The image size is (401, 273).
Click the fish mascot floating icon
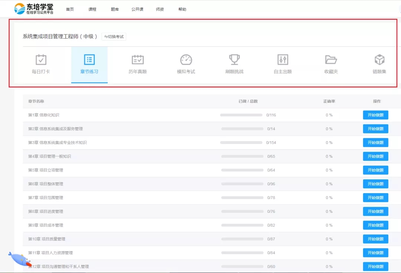pyautogui.click(x=19, y=259)
